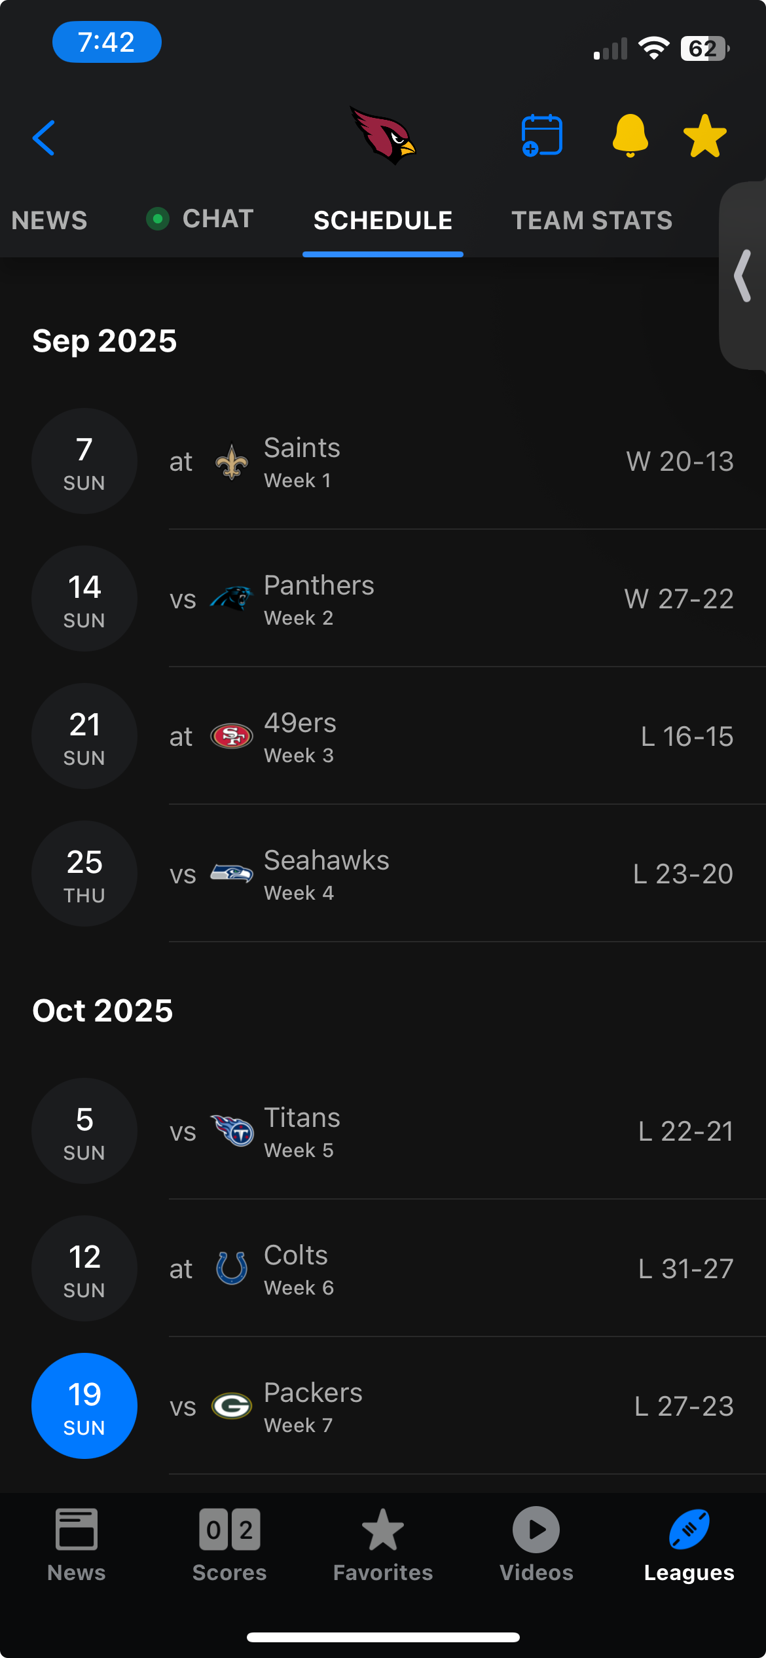766x1658 pixels.
Task: Open the Chat tab
Action: click(x=200, y=219)
